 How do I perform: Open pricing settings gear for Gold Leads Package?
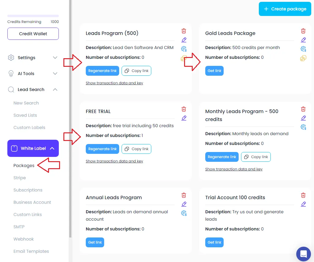[x=303, y=49]
